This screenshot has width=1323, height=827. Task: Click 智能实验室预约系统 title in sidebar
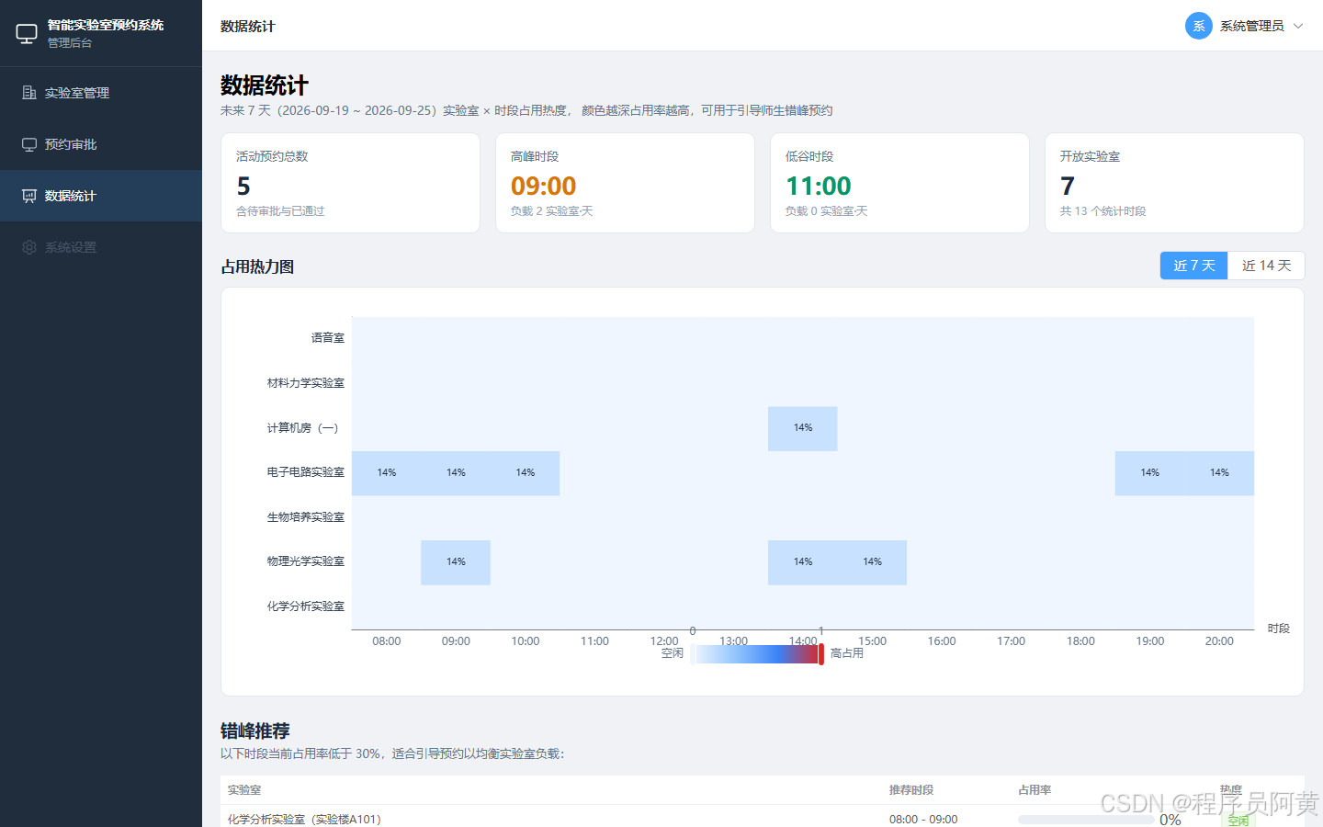pos(106,25)
